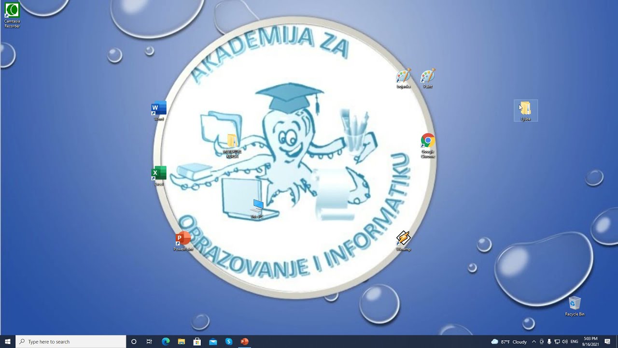
Task: Select the Google Chrome desktop shortcut
Action: click(428, 146)
